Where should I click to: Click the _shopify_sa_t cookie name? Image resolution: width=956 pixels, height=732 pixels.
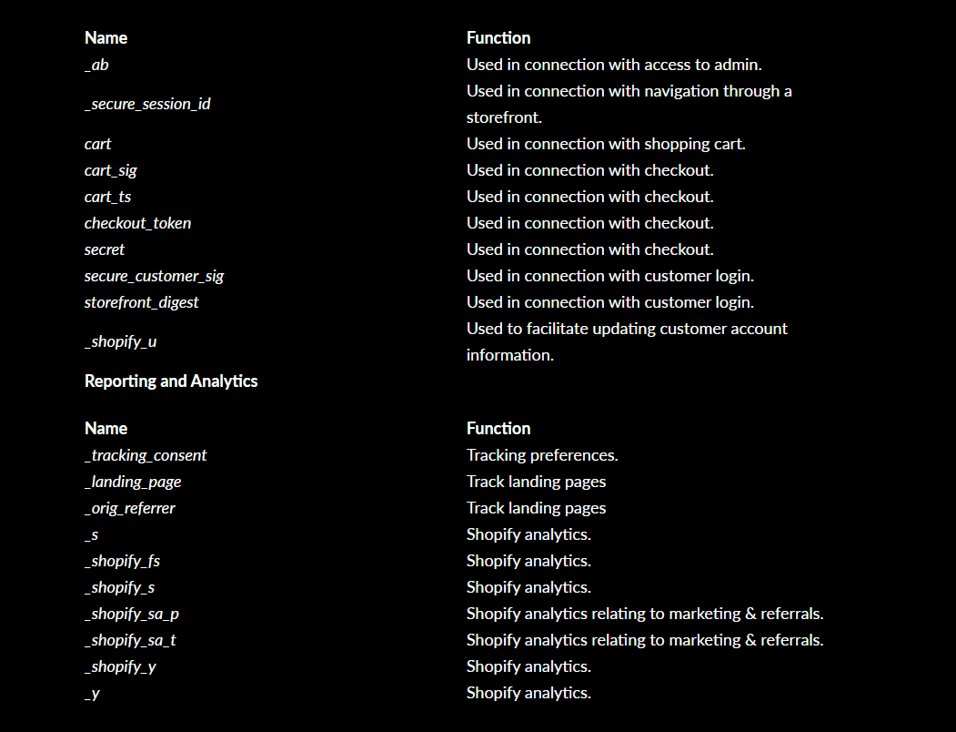pos(130,640)
